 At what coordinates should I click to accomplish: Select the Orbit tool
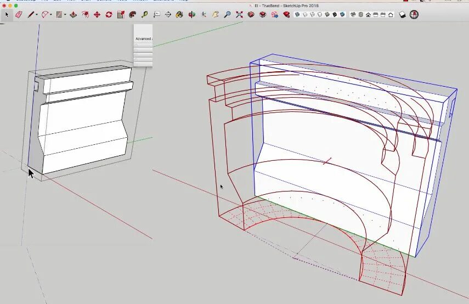pos(192,14)
